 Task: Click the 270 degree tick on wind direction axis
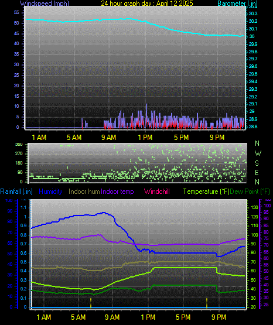(x=19, y=154)
